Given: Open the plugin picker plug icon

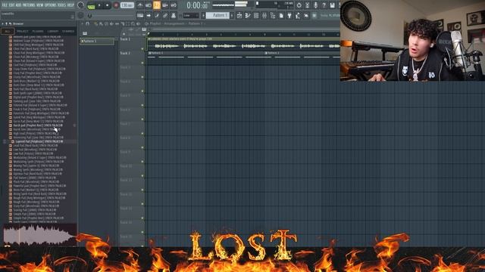Looking at the screenshot, I should tap(289, 15).
